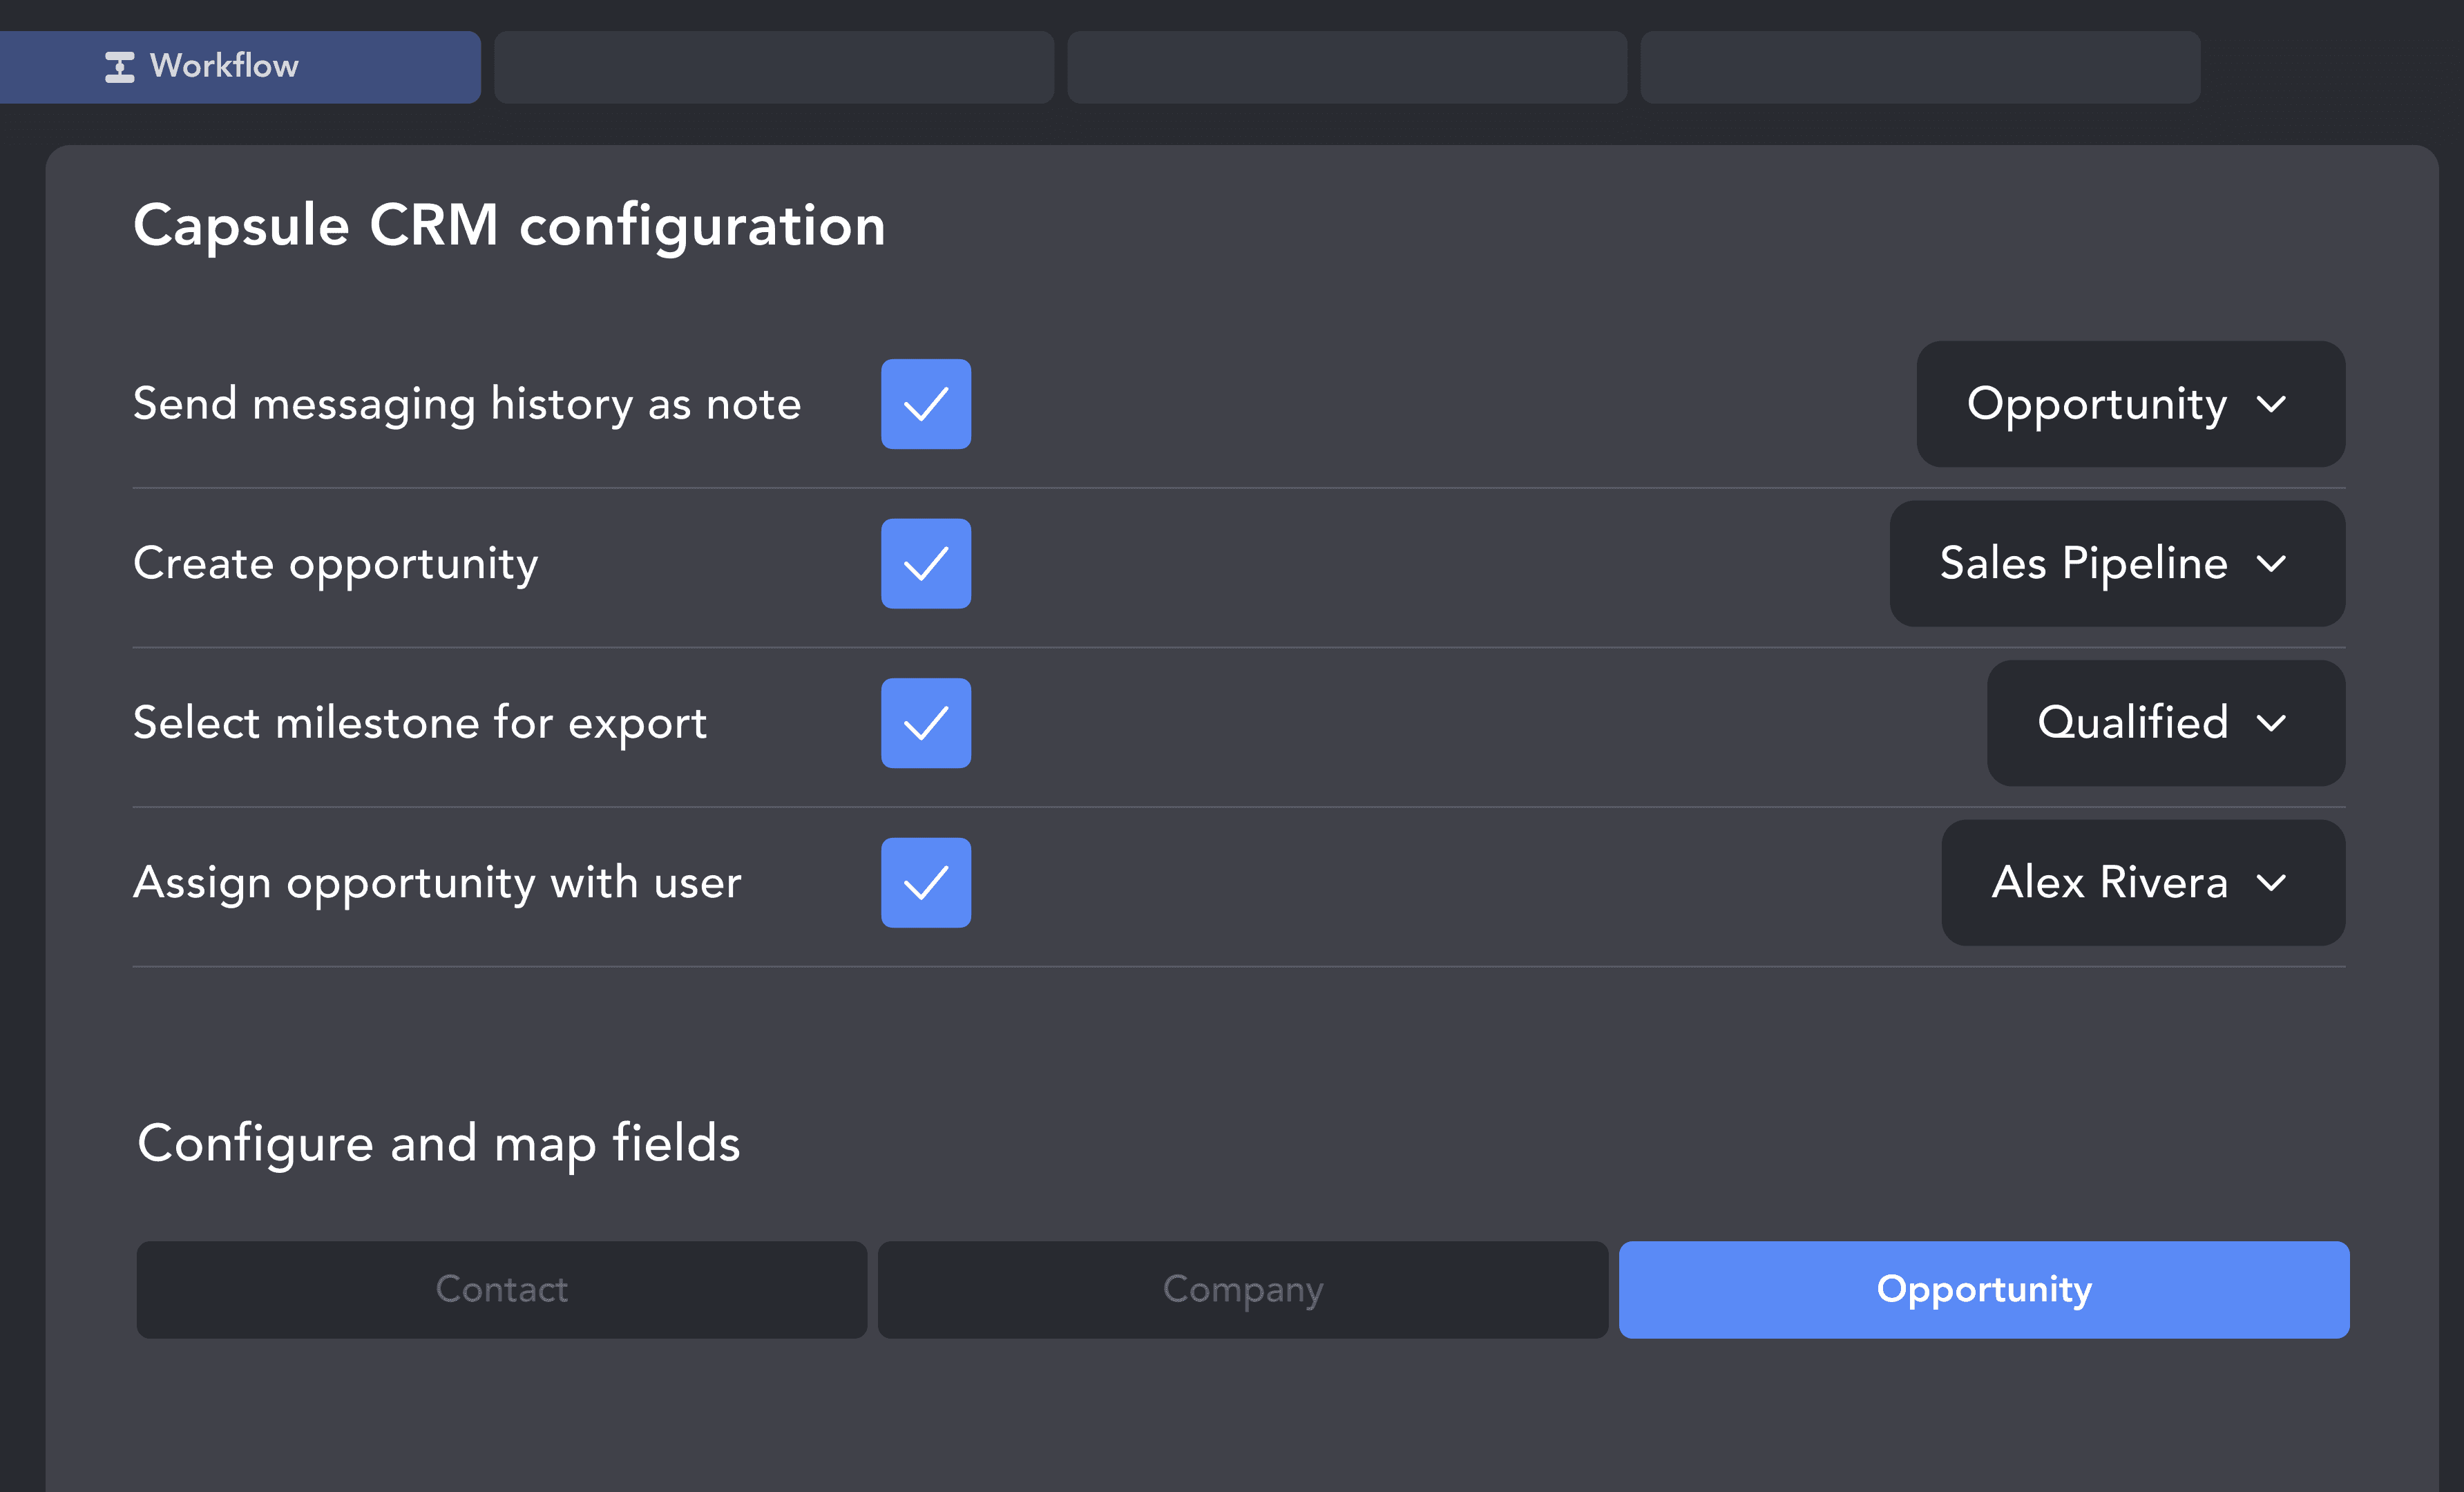Open the Workflow tab
2464x1492 pixels.
[240, 67]
